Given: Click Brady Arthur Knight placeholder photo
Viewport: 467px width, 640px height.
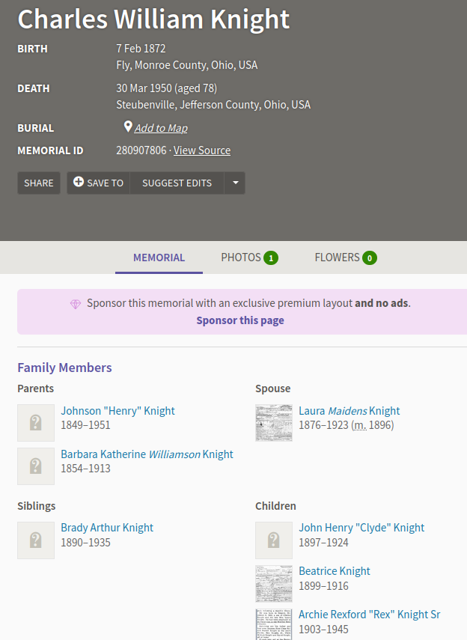Looking at the screenshot, I should (x=36, y=540).
